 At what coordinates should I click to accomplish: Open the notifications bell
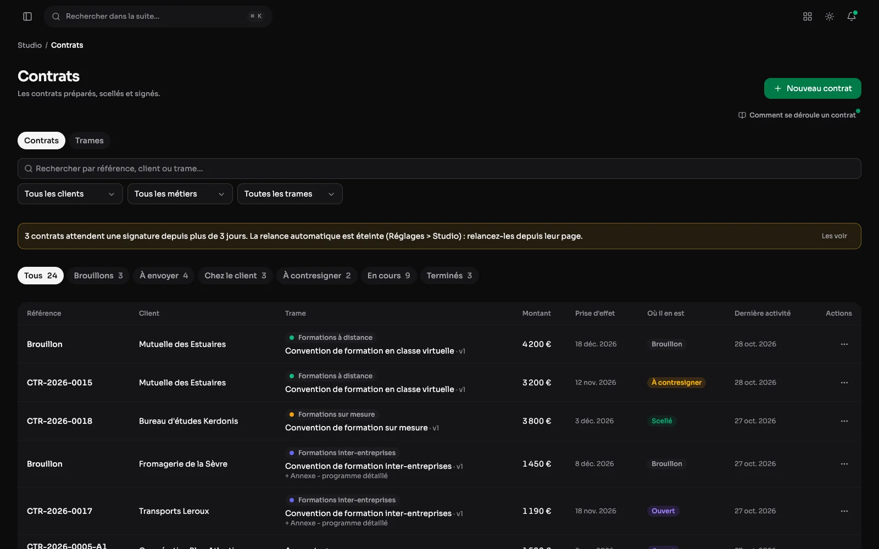[852, 16]
